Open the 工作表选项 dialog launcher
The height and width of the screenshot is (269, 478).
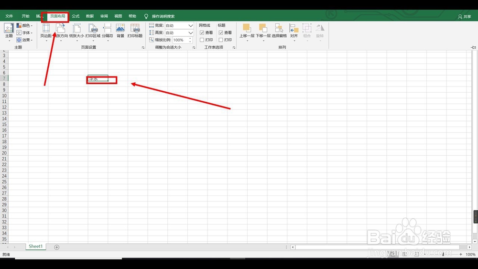pyautogui.click(x=234, y=47)
